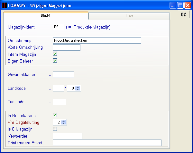Toggle Eigen Beheer checkbox
Viewport: 193px width, 153px height.
pyautogui.click(x=55, y=61)
